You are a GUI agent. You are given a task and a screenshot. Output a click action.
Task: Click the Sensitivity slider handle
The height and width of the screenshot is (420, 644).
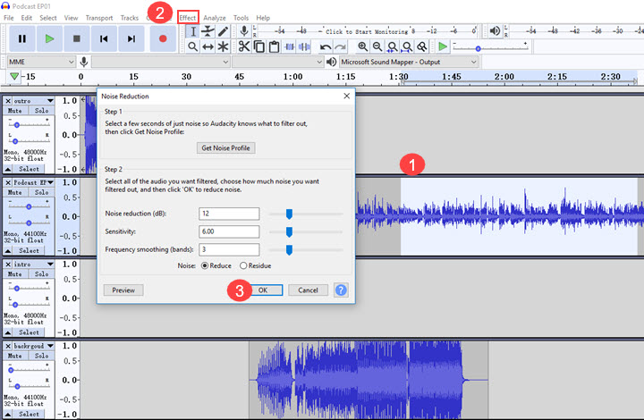[x=289, y=231]
